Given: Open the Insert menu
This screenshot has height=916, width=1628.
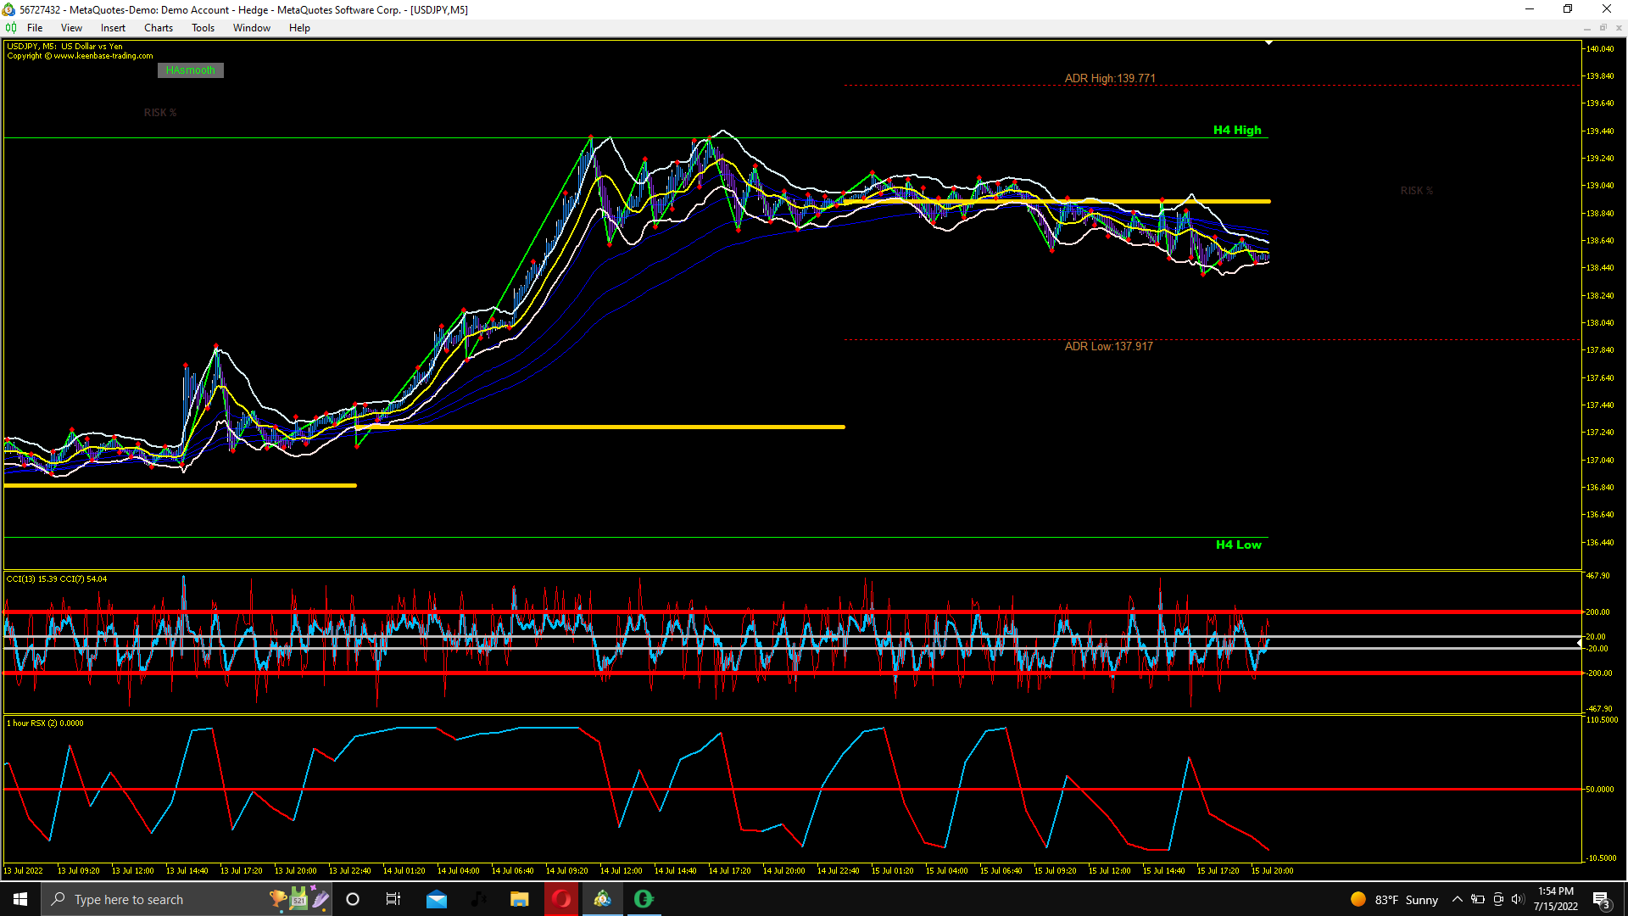Looking at the screenshot, I should pyautogui.click(x=113, y=28).
